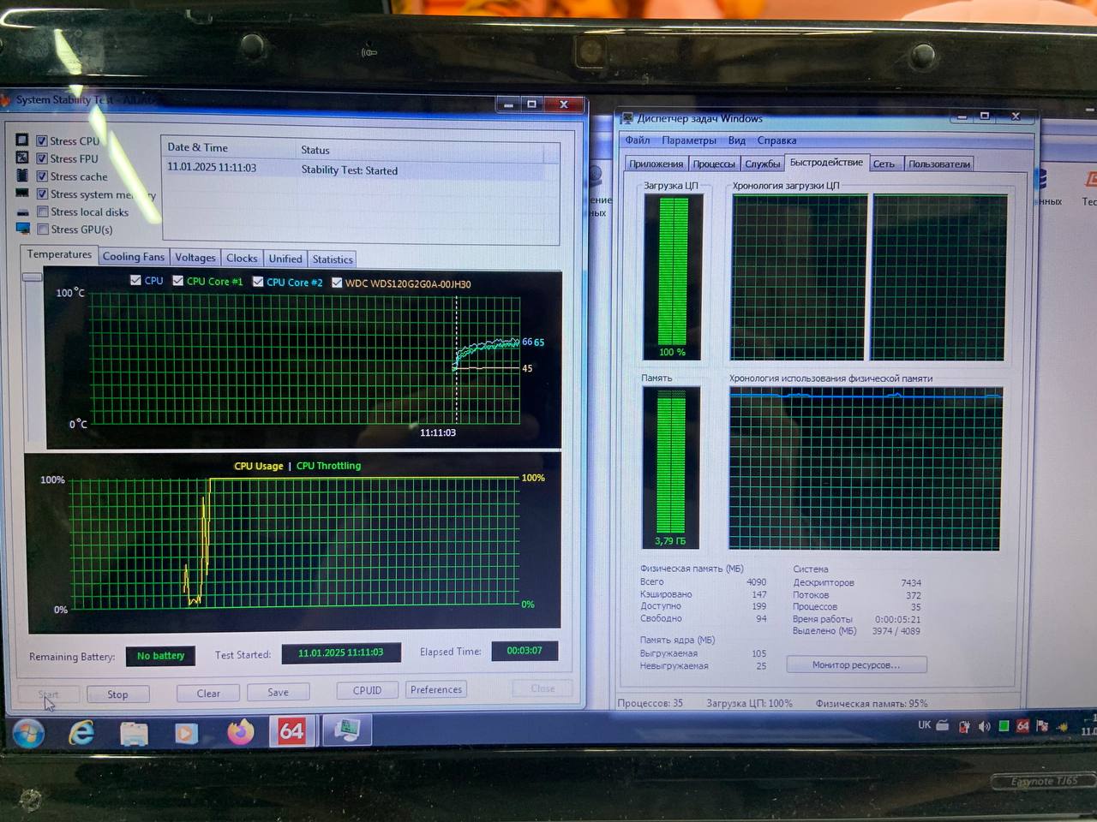1097x822 pixels.
Task: Click the keyboard icon in the system tray
Action: (x=943, y=725)
